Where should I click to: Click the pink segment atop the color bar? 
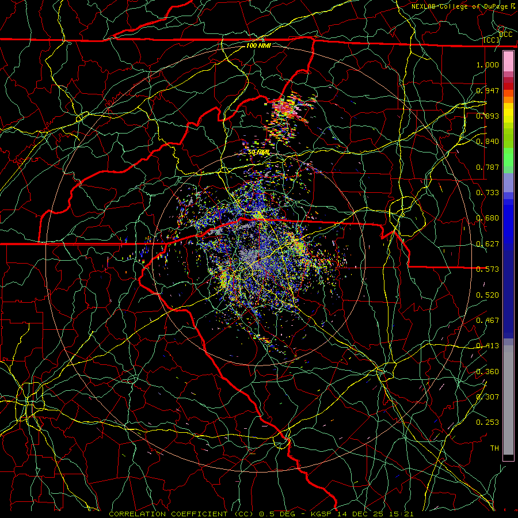(x=508, y=62)
